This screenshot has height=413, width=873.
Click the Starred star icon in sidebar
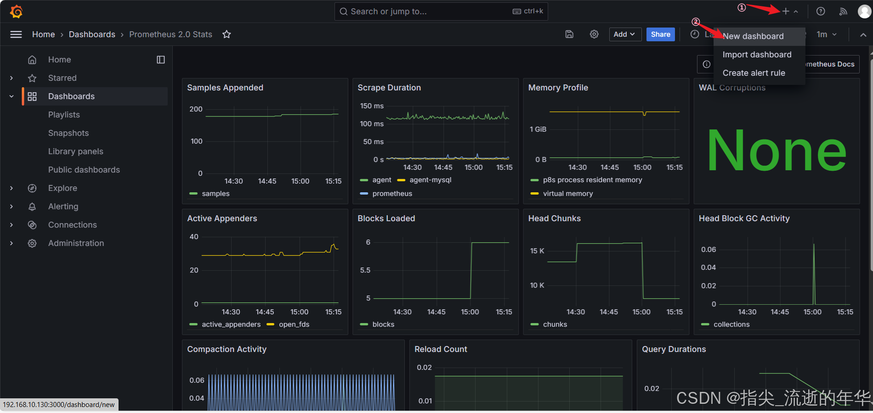(32, 78)
